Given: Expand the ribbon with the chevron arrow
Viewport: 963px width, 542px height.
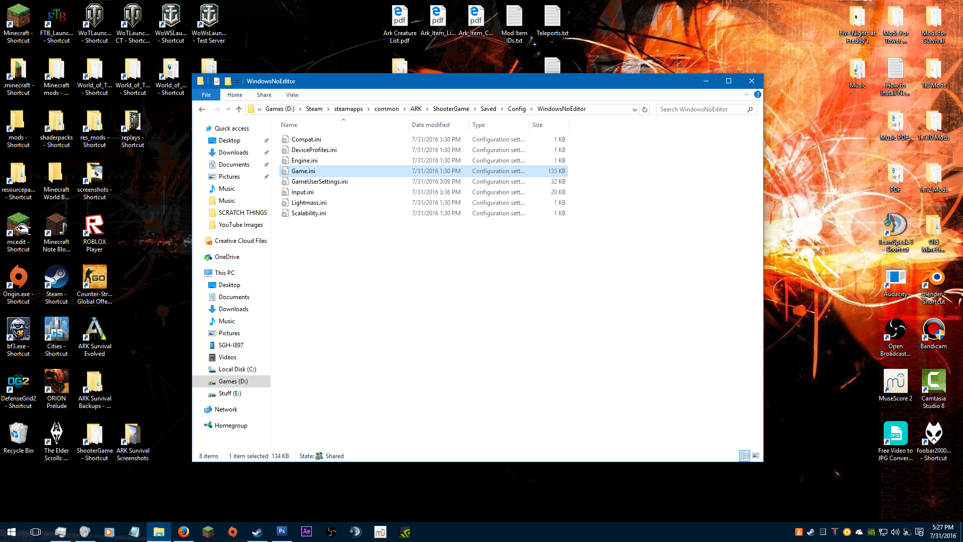Looking at the screenshot, I should [746, 95].
